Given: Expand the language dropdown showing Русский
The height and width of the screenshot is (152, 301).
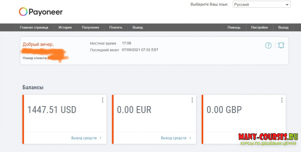Looking at the screenshot, I should [261, 5].
